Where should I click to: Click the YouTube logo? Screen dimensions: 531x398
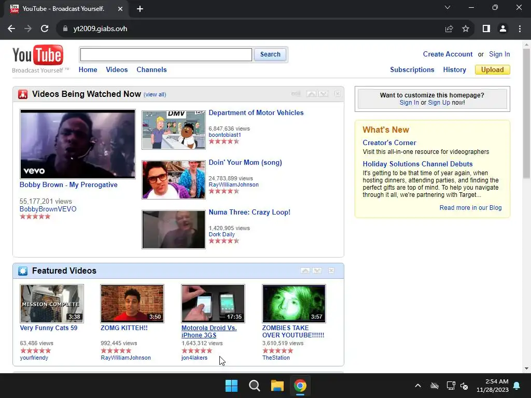pos(38,55)
